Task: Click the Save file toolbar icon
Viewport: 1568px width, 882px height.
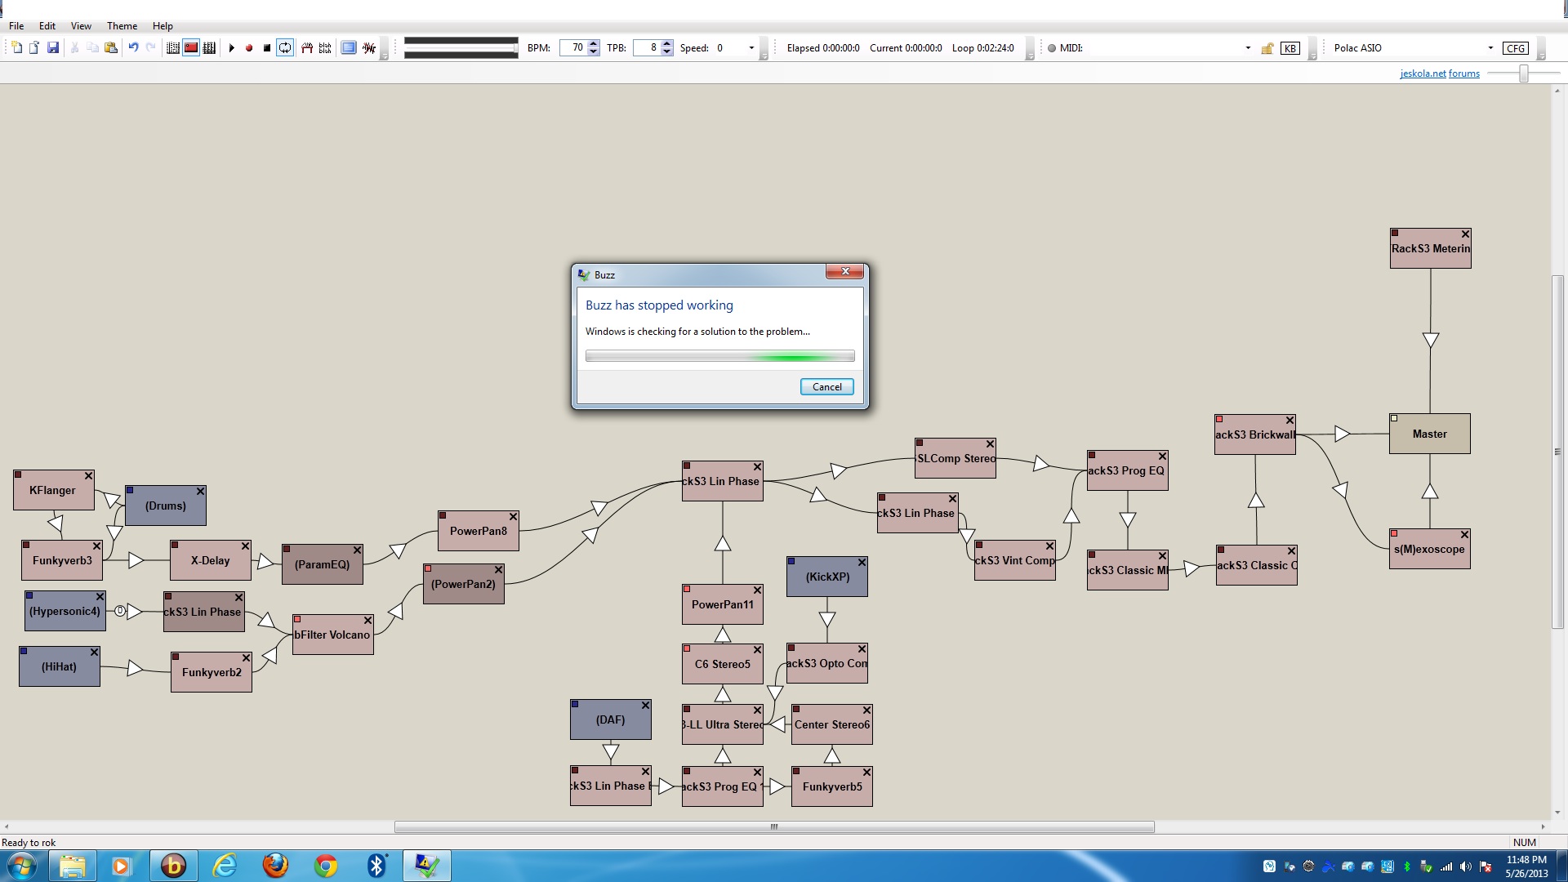Action: [53, 48]
